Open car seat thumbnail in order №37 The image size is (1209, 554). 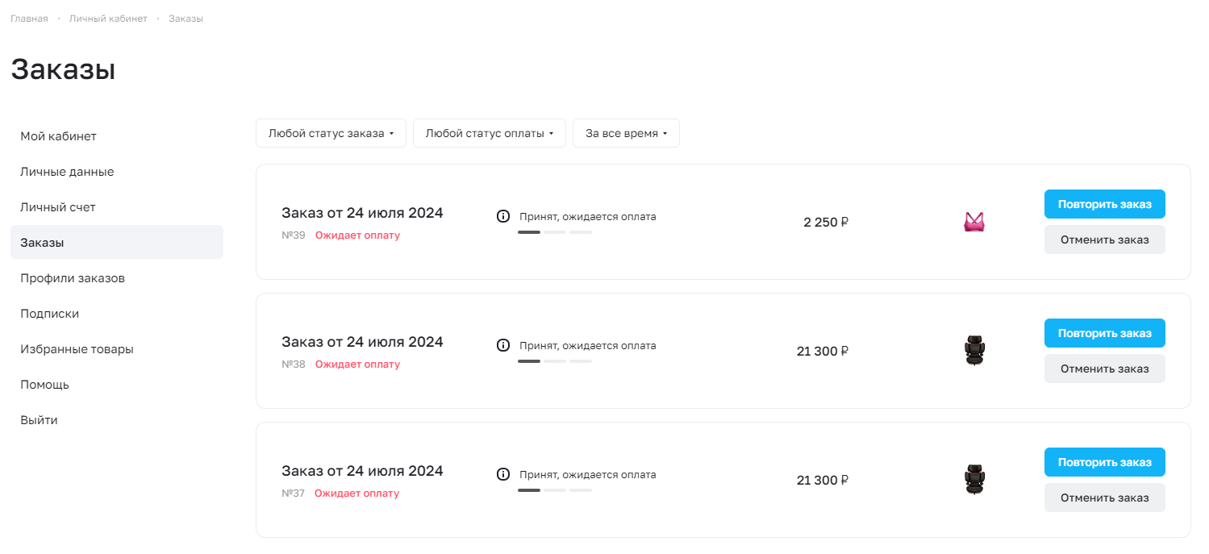coord(974,480)
